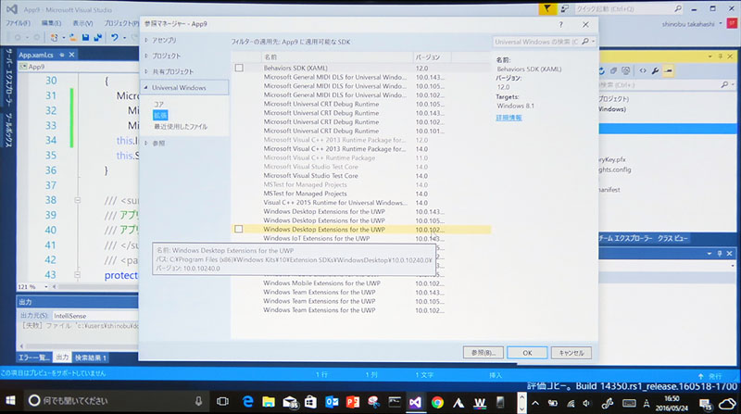Click the show all files icon in Solution Explorer
The image size is (741, 414).
[626, 71]
